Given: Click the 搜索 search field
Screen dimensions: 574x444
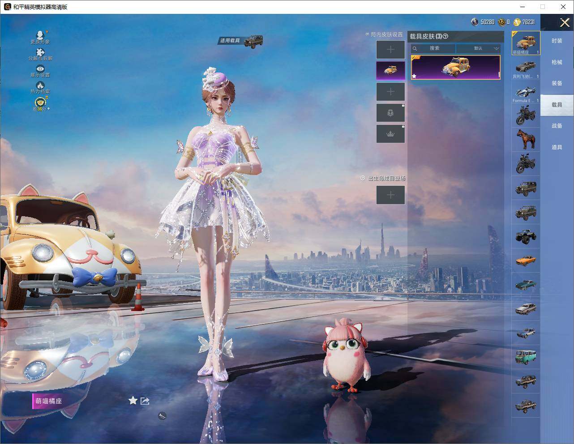Looking at the screenshot, I should tap(433, 48).
